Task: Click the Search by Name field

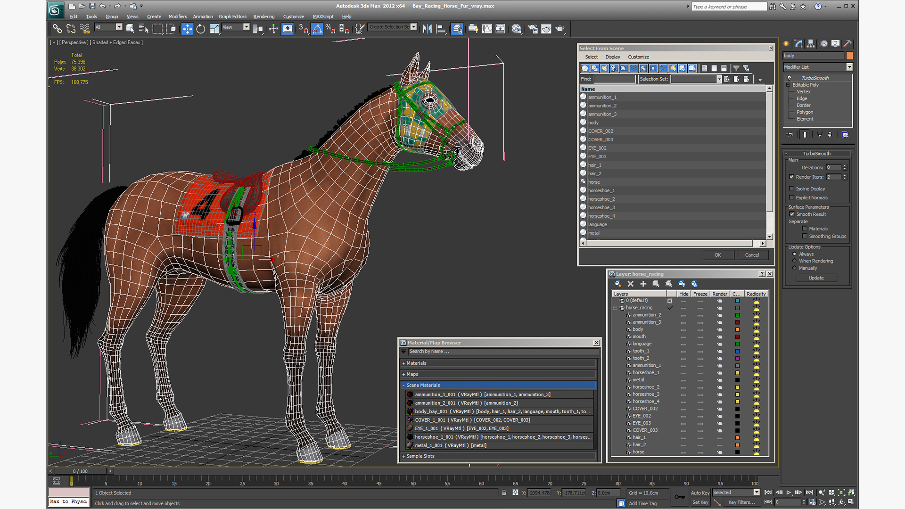Action: coord(503,352)
